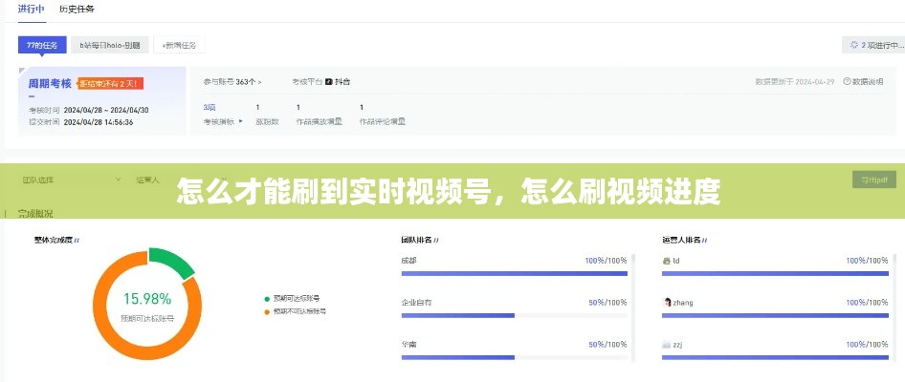905x382 pixels.
Task: Switch to the 进行中 tab
Action: point(32,9)
